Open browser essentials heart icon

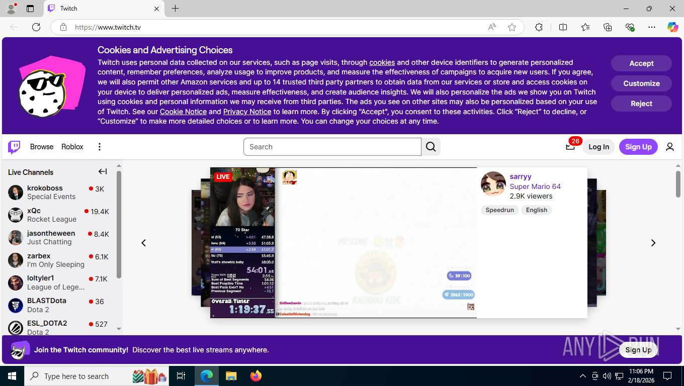click(x=630, y=27)
